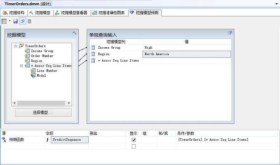Check the 显示 checkbox in the empty row
Image resolution: width=280 pixels, height=165 pixels.
[x=134, y=146]
